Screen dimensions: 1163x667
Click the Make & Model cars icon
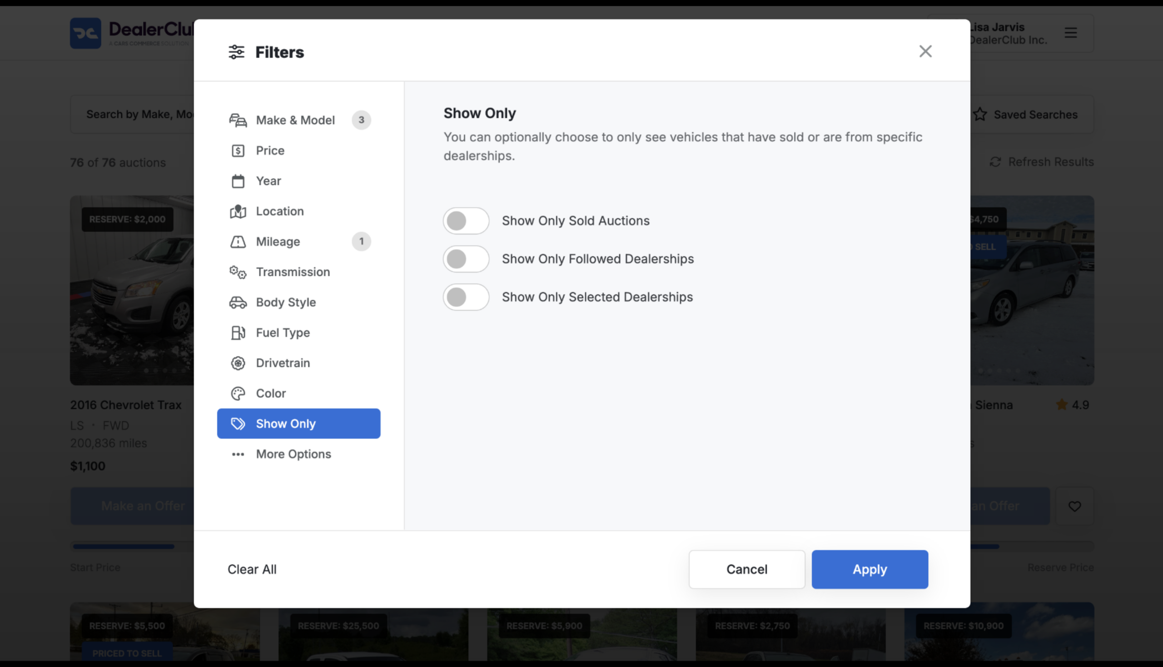(238, 120)
